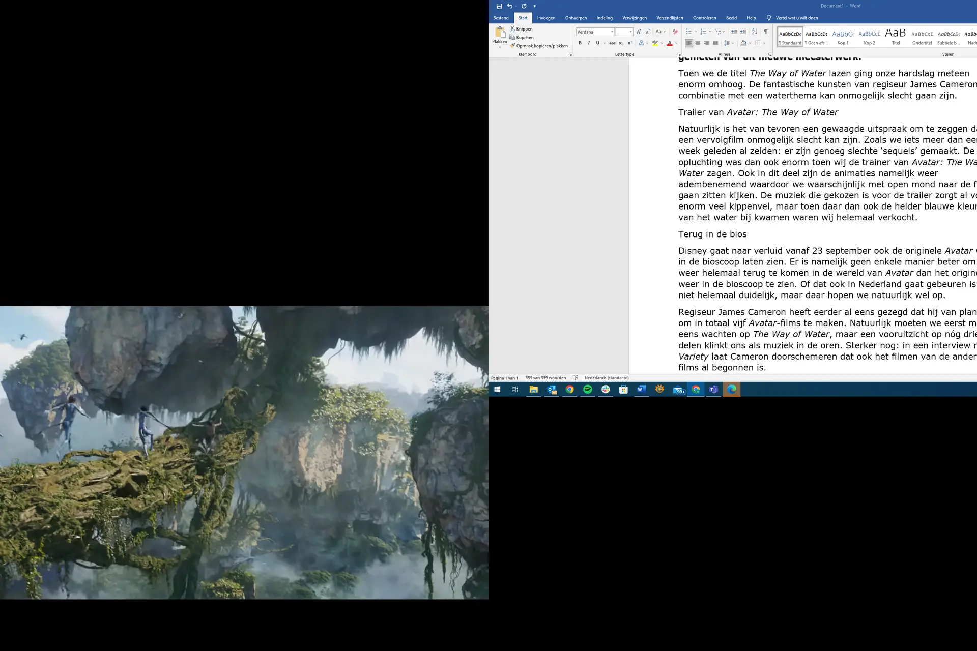977x651 pixels.
Task: Toggle superscript formatting
Action: click(x=629, y=43)
